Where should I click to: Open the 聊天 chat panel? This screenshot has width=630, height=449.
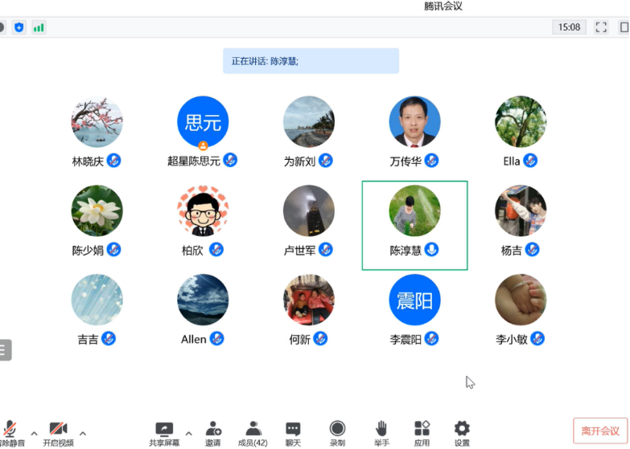click(x=294, y=434)
